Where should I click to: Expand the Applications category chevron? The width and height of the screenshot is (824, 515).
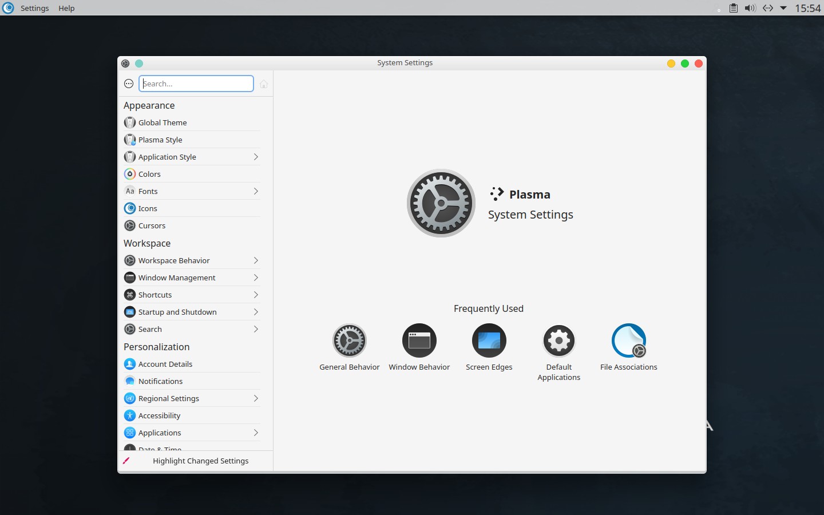(256, 433)
